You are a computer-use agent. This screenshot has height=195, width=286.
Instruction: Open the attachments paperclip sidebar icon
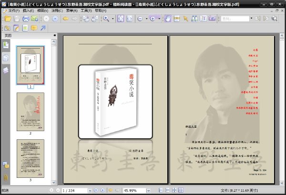point(6,177)
